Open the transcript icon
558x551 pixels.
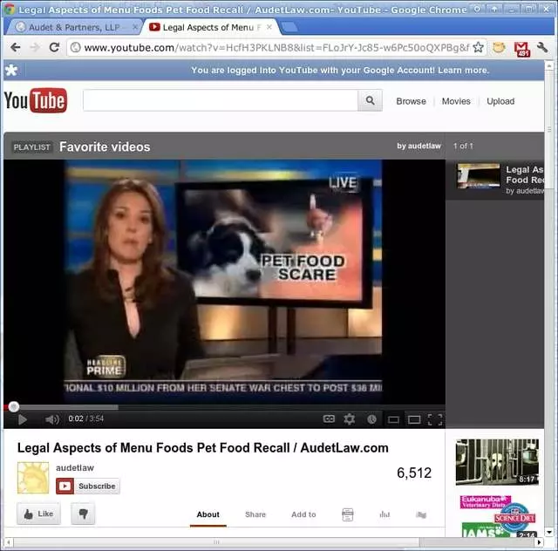point(347,514)
